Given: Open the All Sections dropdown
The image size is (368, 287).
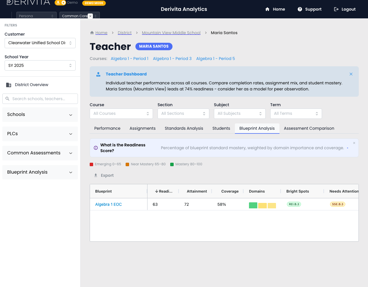Looking at the screenshot, I should point(183,114).
